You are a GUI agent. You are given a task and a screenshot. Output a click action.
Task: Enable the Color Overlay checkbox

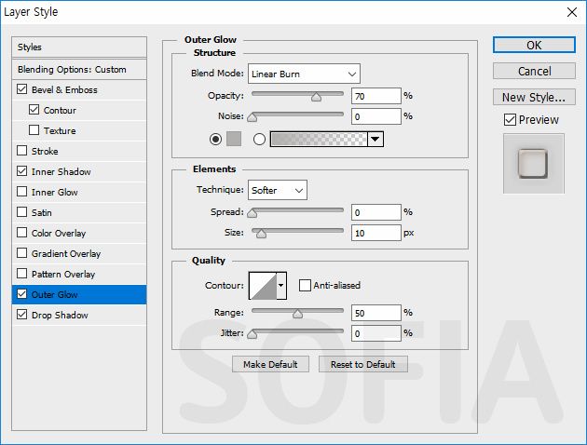tap(22, 233)
